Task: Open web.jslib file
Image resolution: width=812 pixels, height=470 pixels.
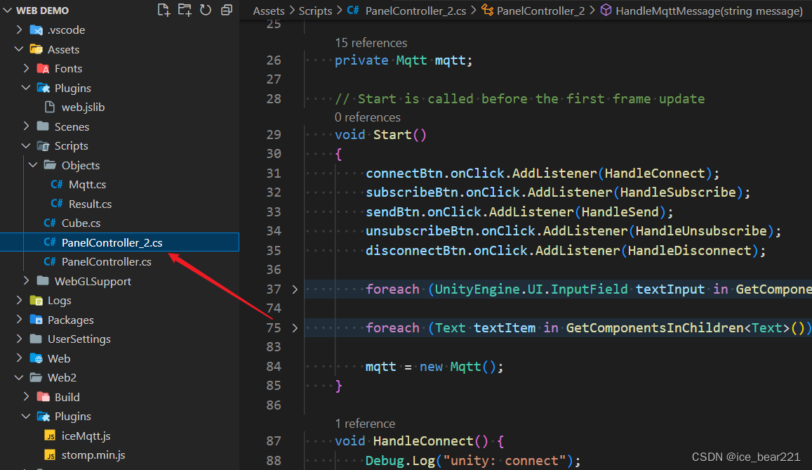Action: (83, 107)
